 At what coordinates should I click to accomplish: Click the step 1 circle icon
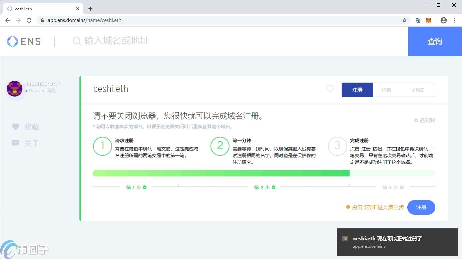102,146
